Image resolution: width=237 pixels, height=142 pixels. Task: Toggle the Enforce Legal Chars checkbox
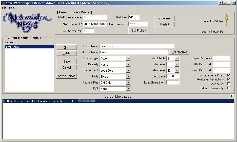[229, 75]
